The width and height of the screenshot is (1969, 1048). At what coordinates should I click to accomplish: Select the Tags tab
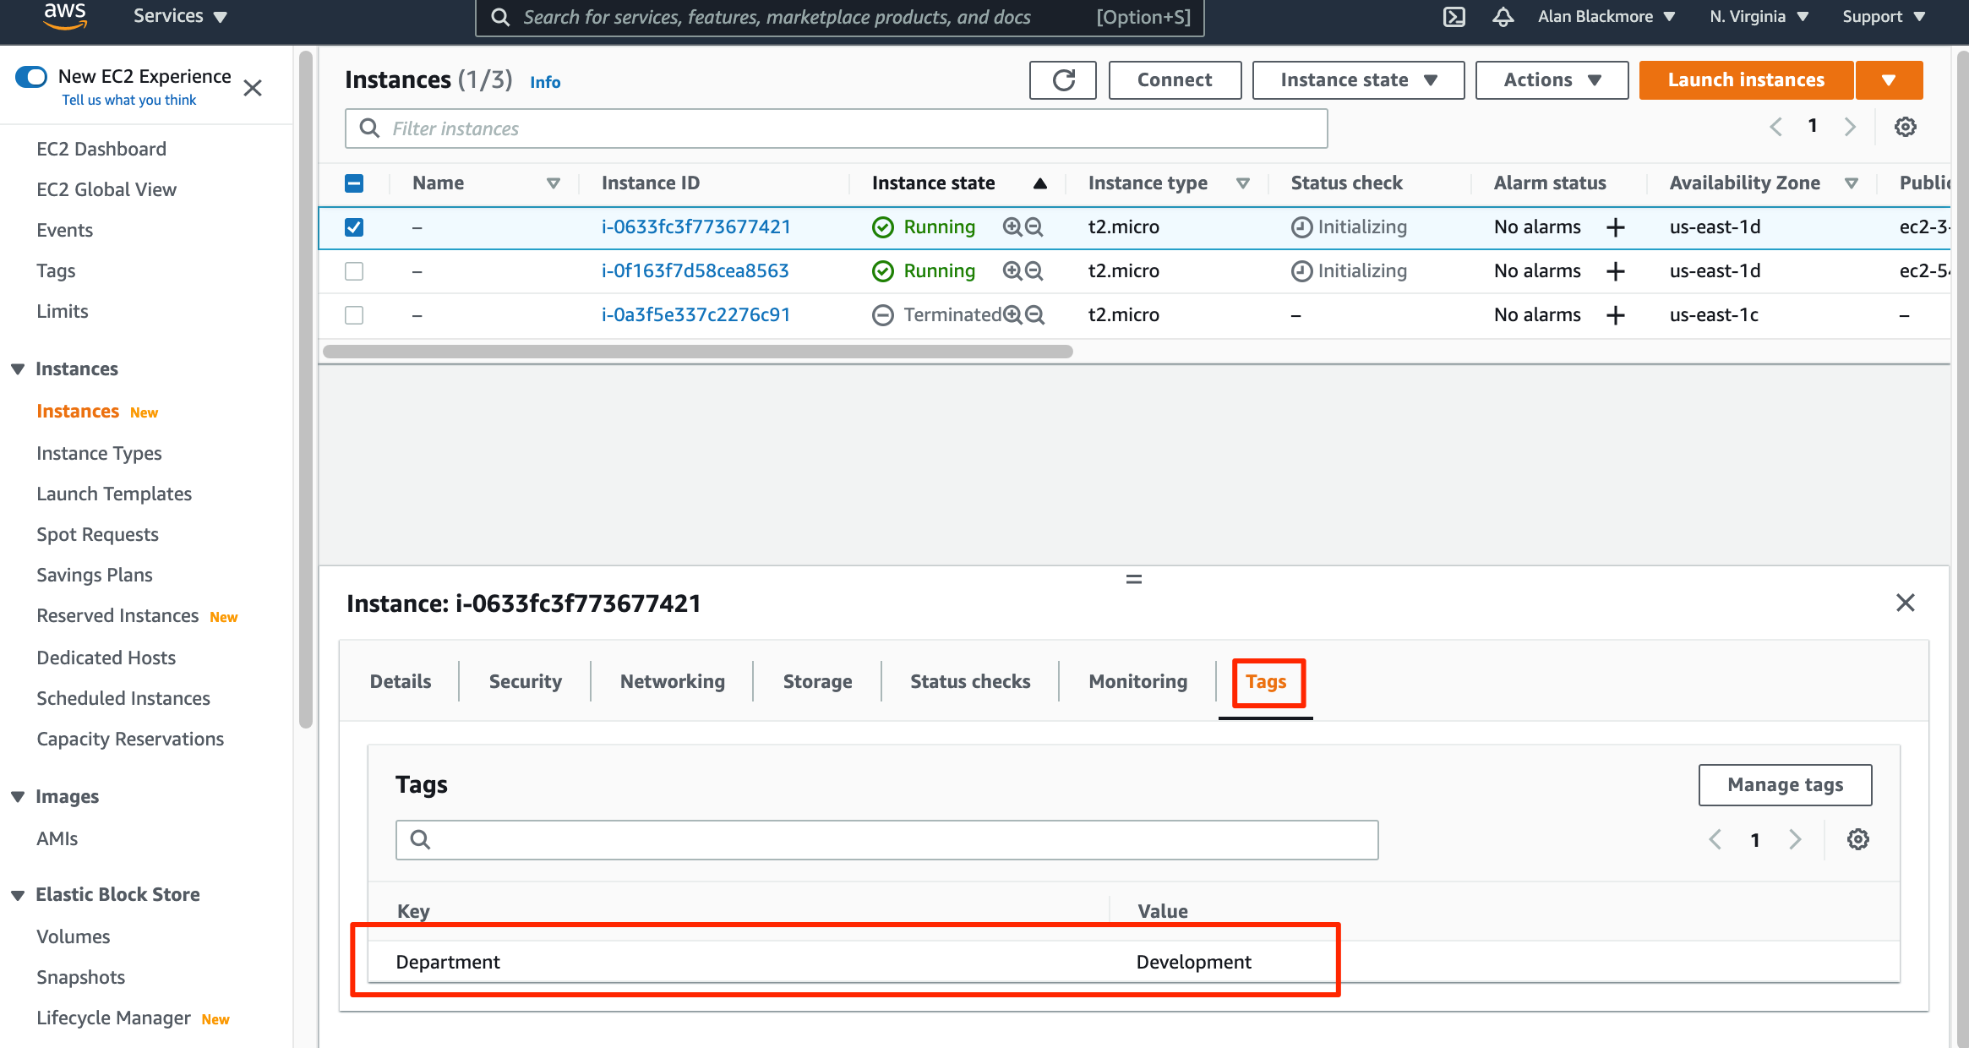coord(1266,682)
